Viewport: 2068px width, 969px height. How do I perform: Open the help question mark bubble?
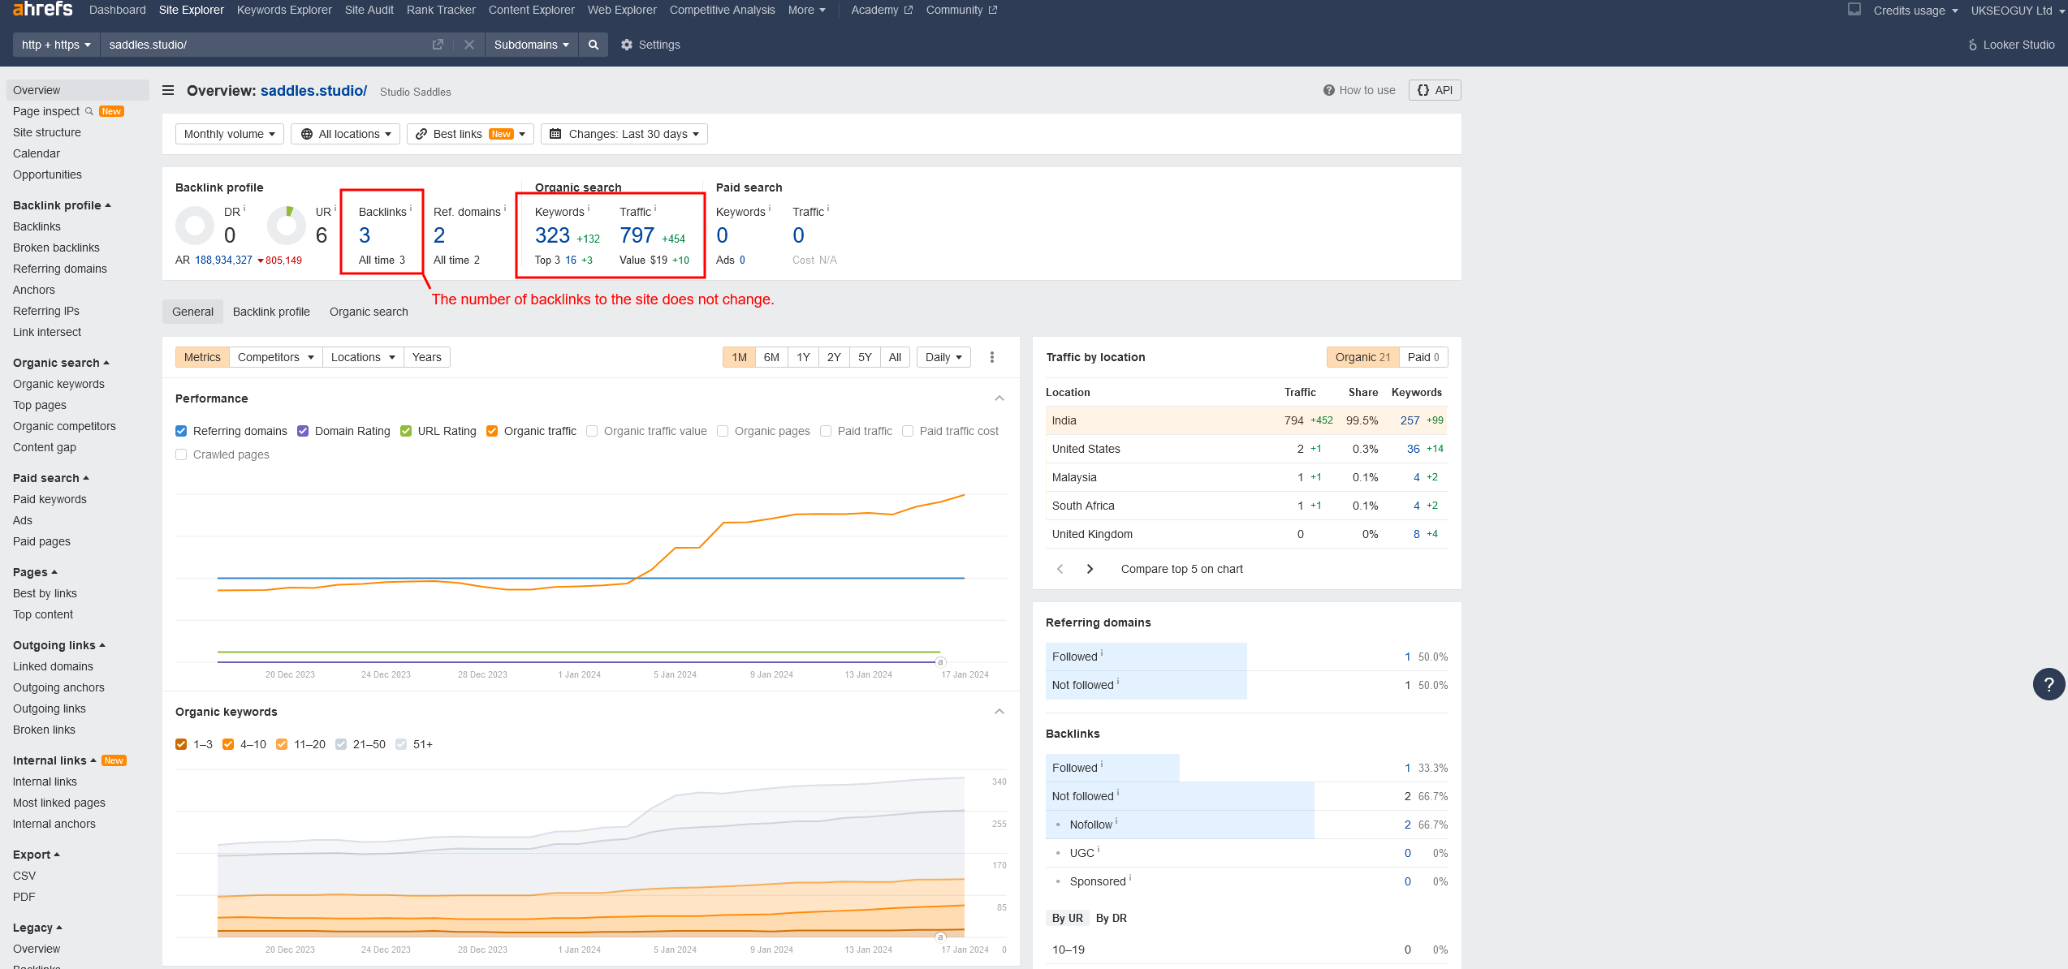point(2049,684)
